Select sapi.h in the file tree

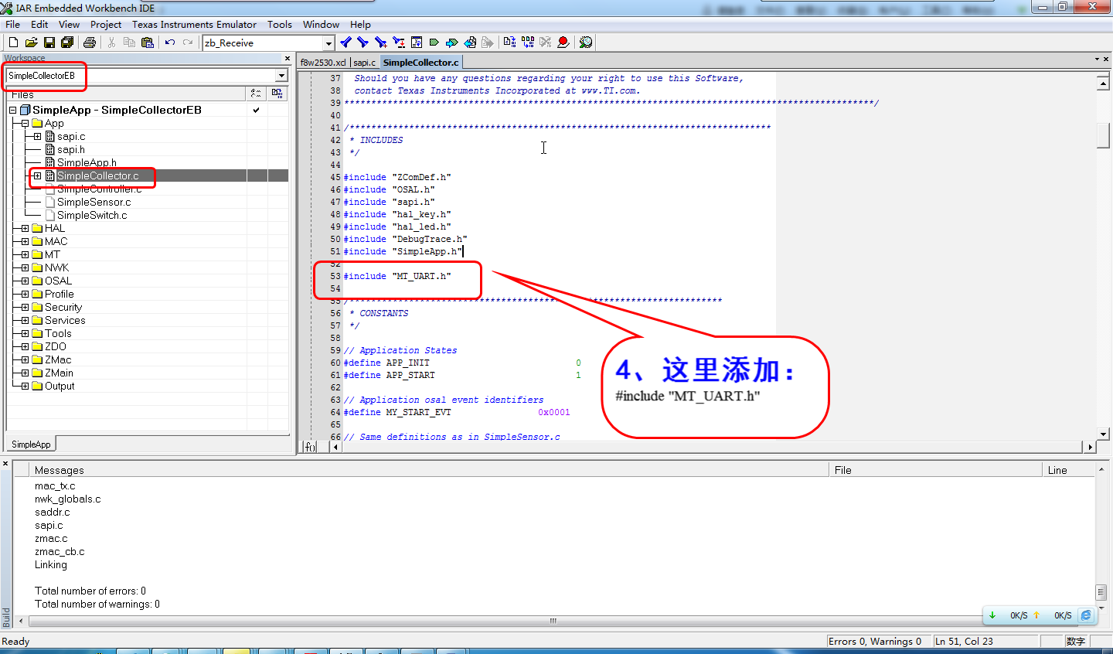[71, 150]
